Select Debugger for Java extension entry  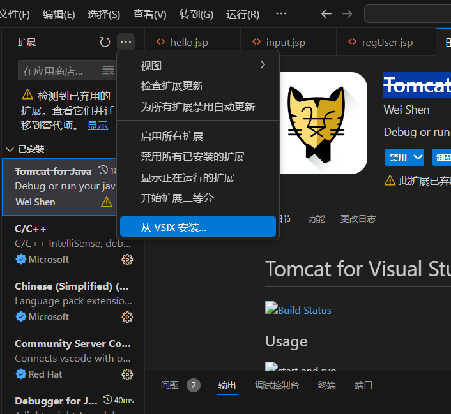(x=73, y=401)
